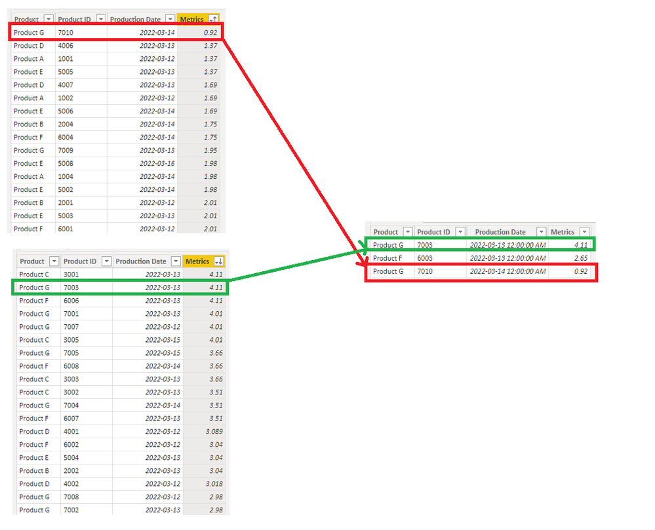The width and height of the screenshot is (655, 530).
Task: Click Product ID cell 7010 in top table
Action: [66, 33]
